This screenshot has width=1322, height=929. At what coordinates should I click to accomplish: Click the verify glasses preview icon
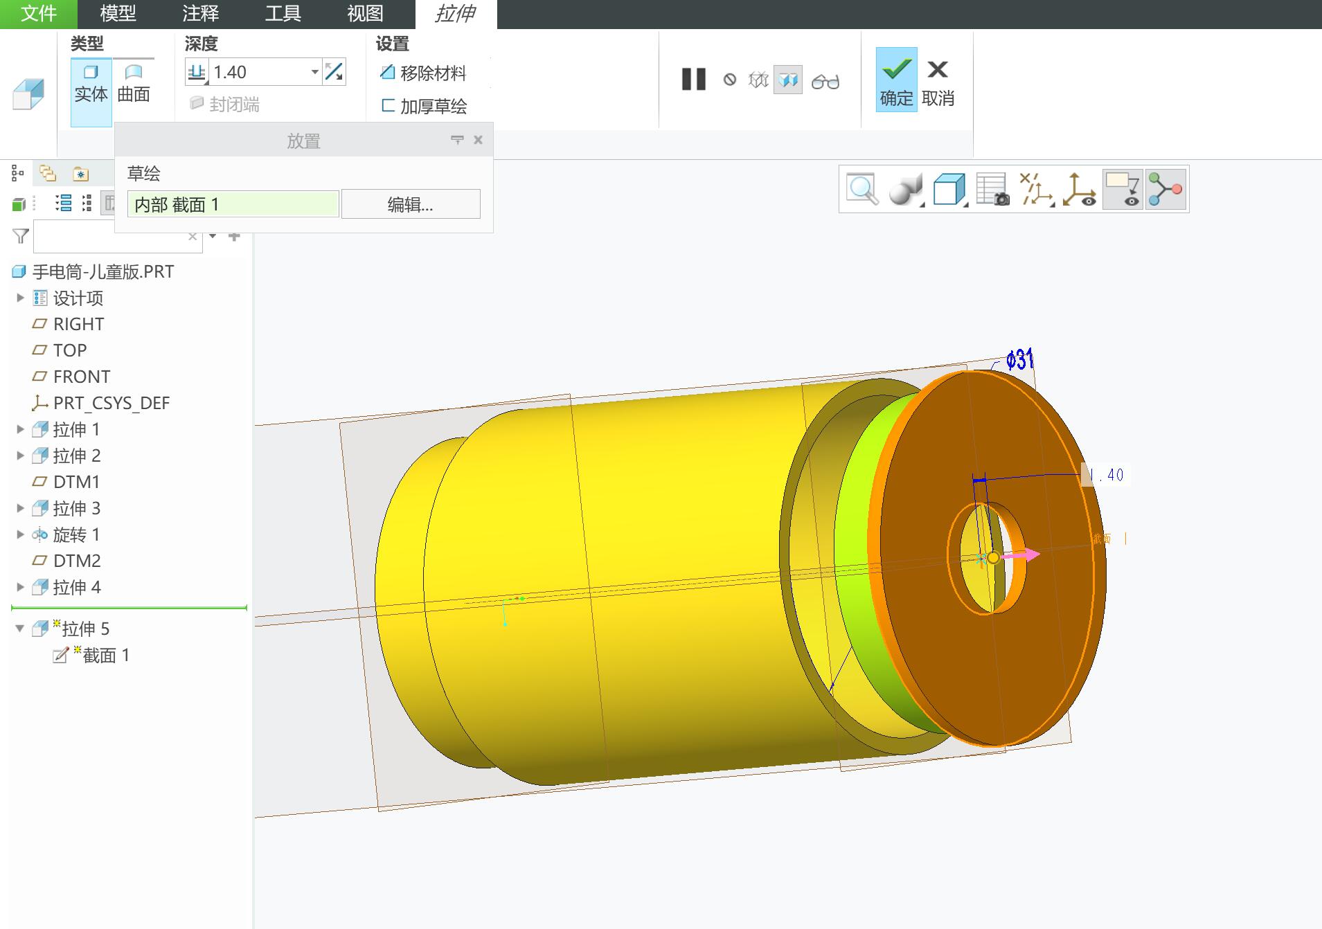(825, 81)
